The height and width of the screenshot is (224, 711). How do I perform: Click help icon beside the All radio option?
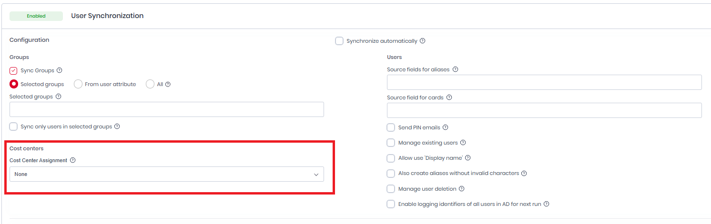(x=168, y=84)
